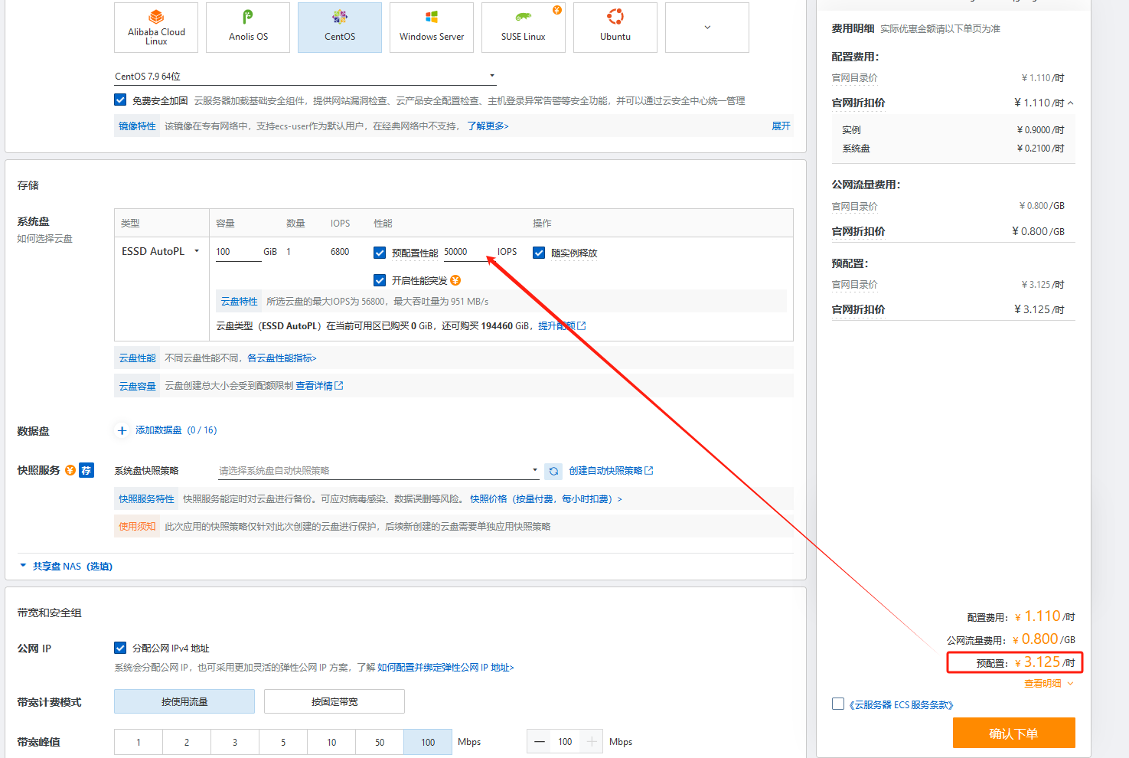
Task: Click the 荐 recommended badge beside 快照服务
Action: [86, 470]
